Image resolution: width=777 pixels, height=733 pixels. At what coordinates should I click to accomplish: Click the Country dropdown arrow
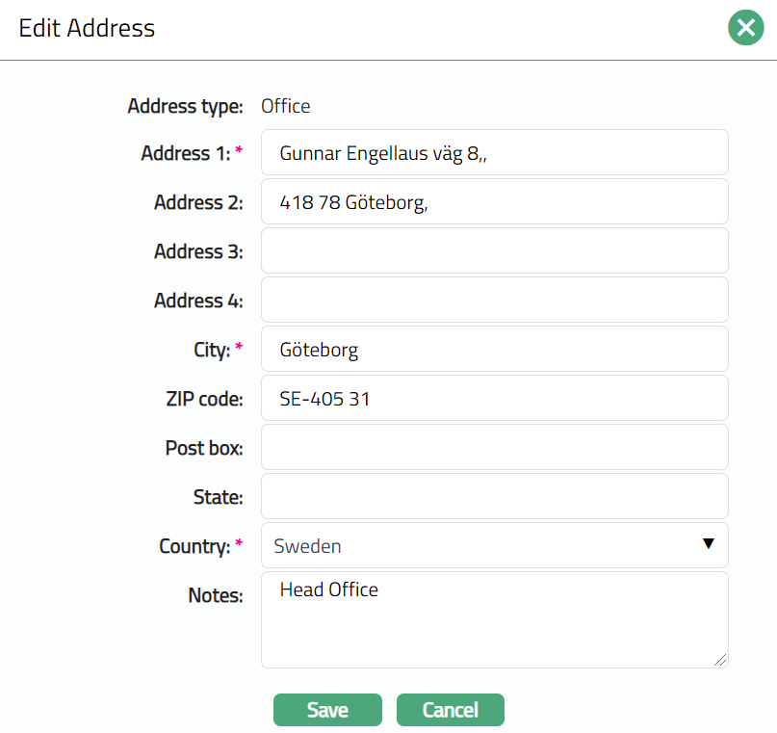[x=709, y=544]
